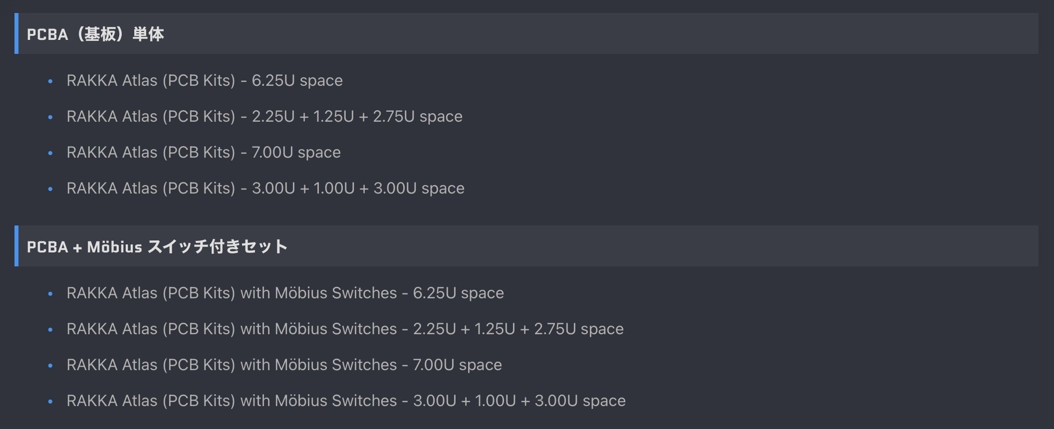The width and height of the screenshot is (1054, 429).
Task: Click bullet beside Möbius Switches 3.00U + 1.00U + 3.00U
Action: [x=50, y=401]
